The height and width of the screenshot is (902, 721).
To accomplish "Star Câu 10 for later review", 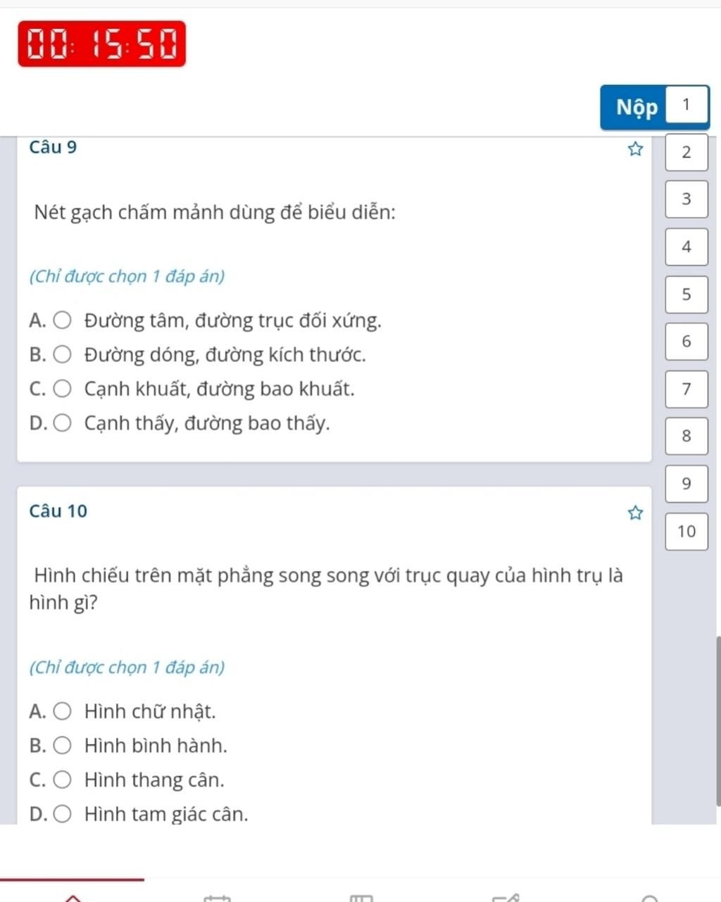I will (635, 513).
